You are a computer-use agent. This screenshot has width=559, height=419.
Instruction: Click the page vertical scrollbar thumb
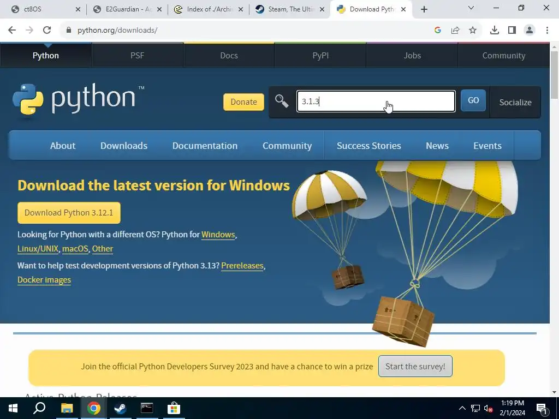554,75
